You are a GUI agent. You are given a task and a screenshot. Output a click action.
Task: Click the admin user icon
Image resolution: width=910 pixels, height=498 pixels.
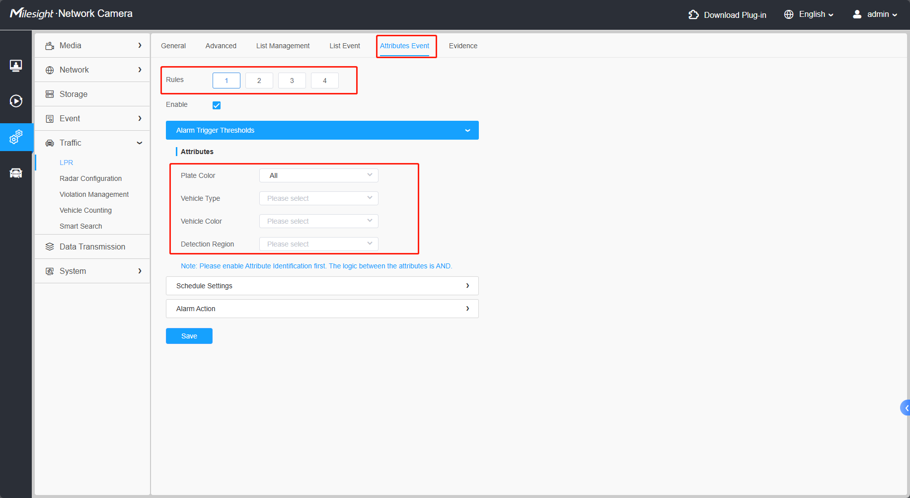point(857,14)
